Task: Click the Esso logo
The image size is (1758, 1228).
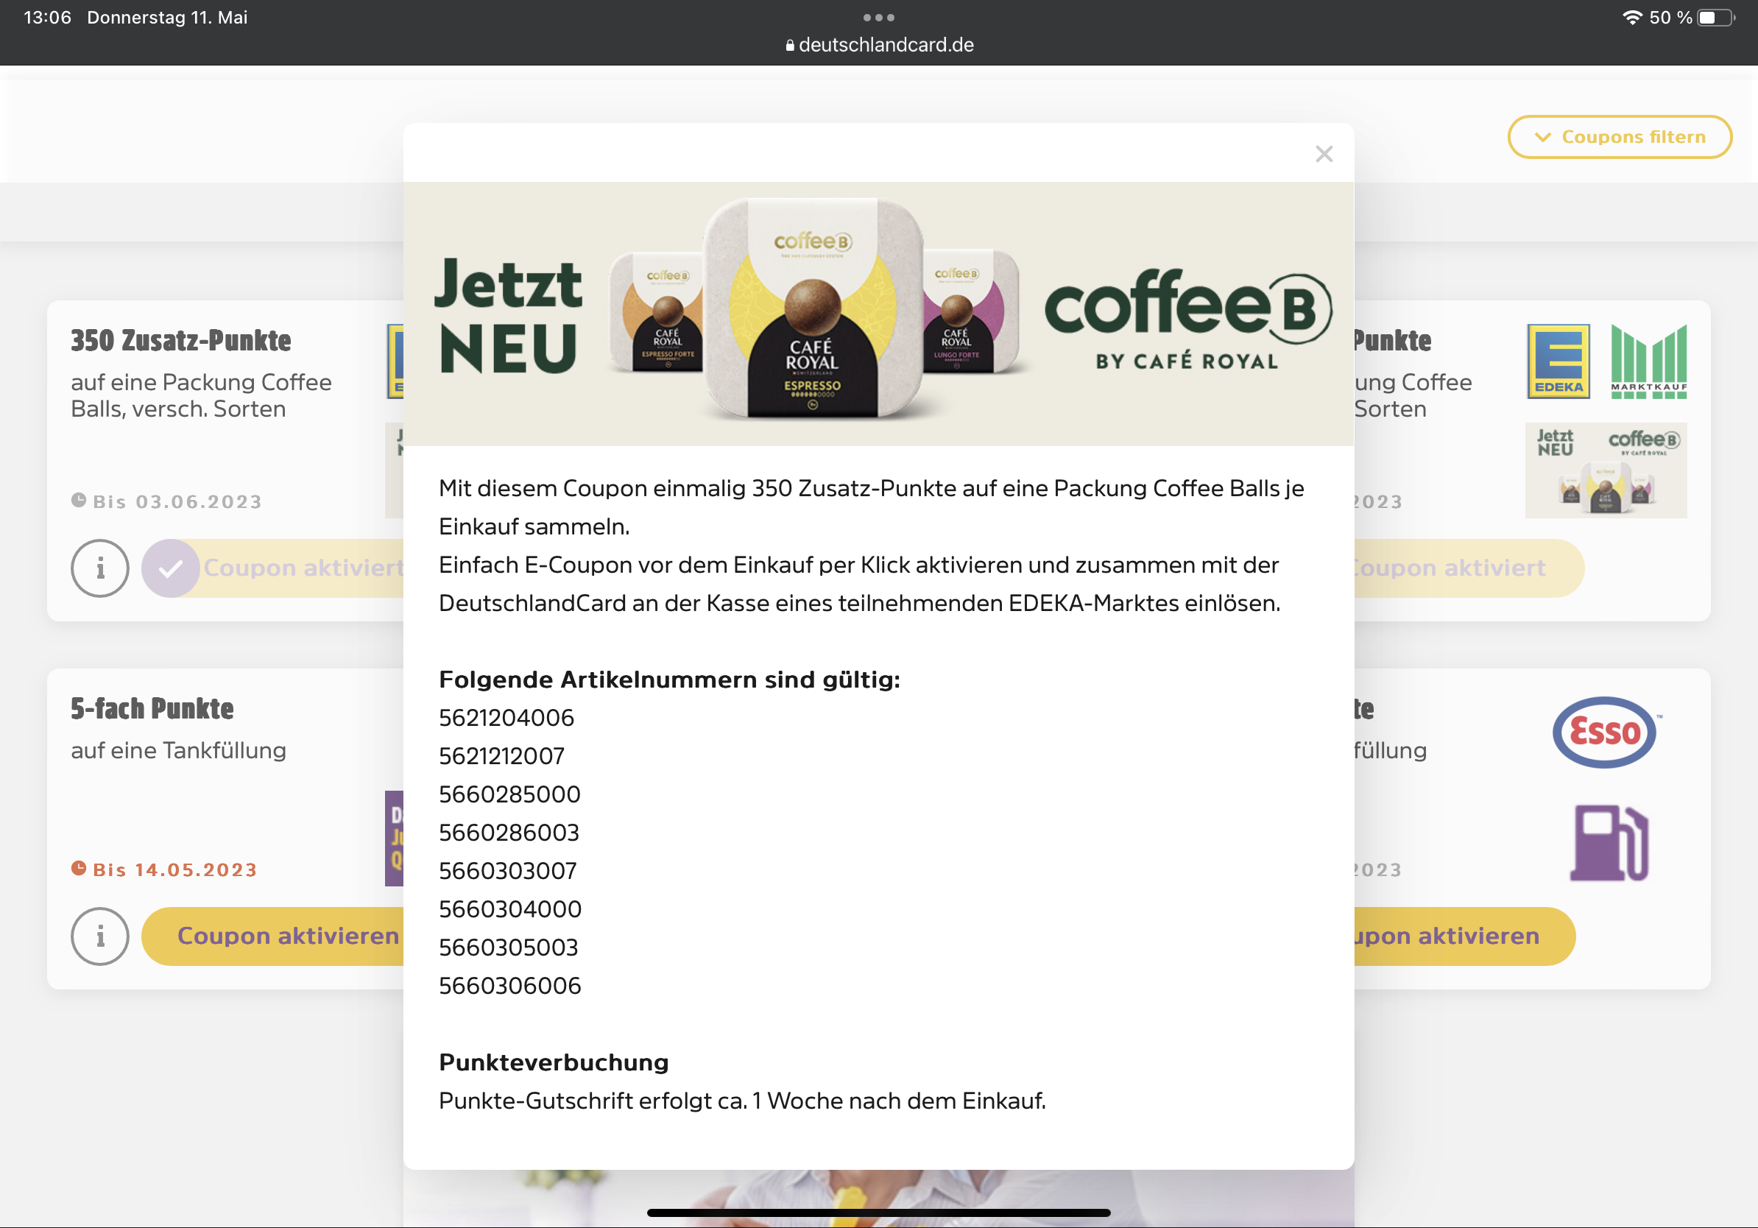Action: [x=1605, y=732]
